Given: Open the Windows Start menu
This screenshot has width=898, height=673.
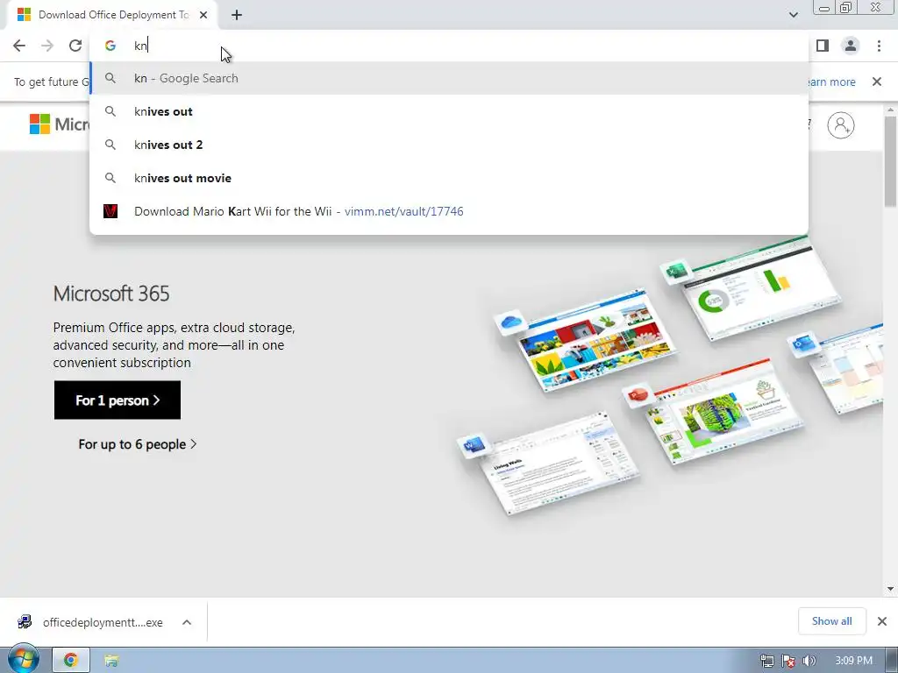Looking at the screenshot, I should coord(23,659).
